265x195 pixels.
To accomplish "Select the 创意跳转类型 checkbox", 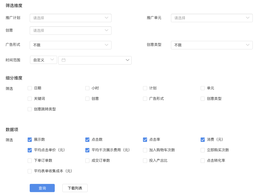I will tap(30, 109).
